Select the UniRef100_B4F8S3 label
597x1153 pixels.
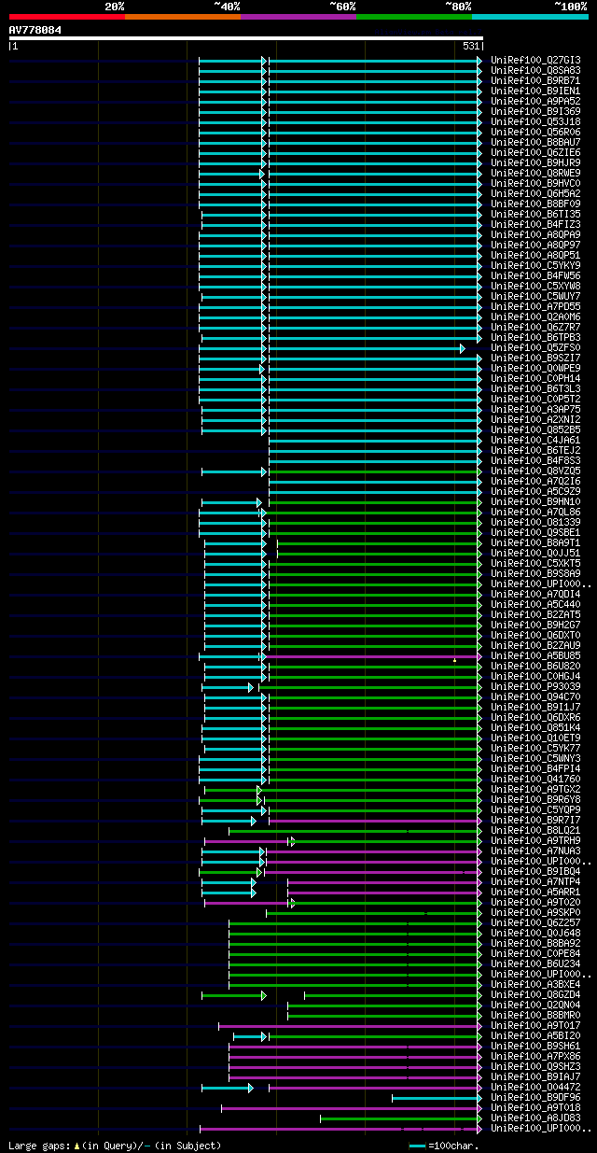click(x=535, y=460)
